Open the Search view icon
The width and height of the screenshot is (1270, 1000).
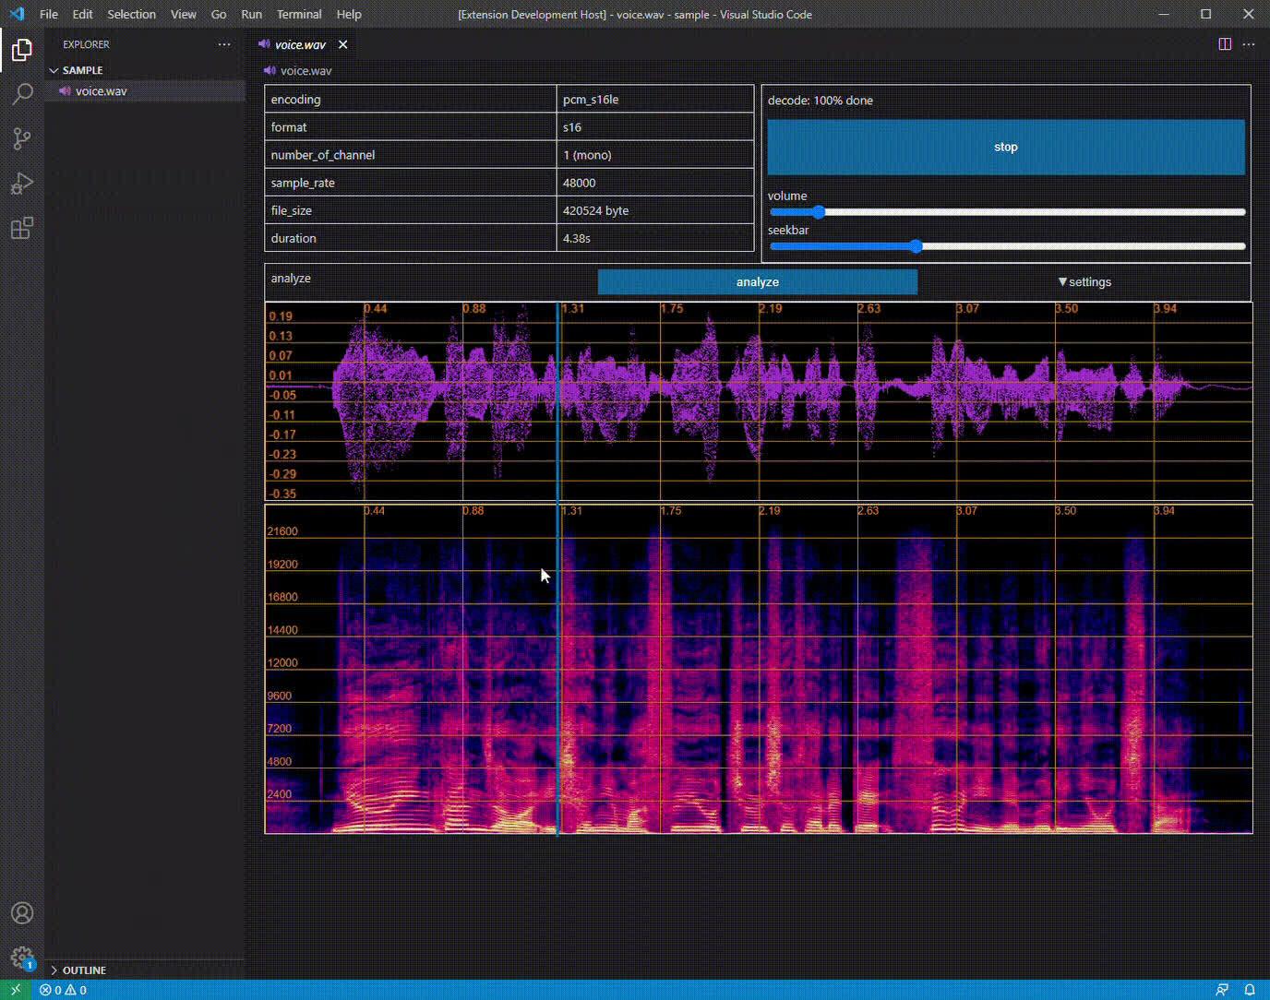click(22, 94)
